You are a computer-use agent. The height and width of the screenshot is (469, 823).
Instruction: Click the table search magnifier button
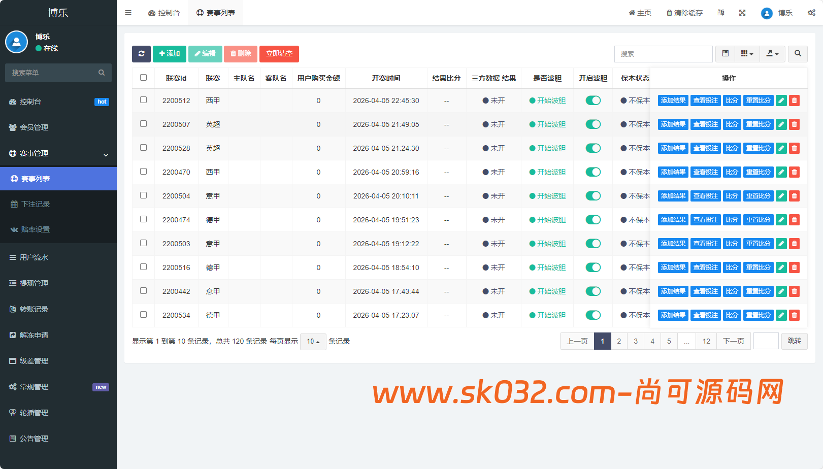click(798, 54)
